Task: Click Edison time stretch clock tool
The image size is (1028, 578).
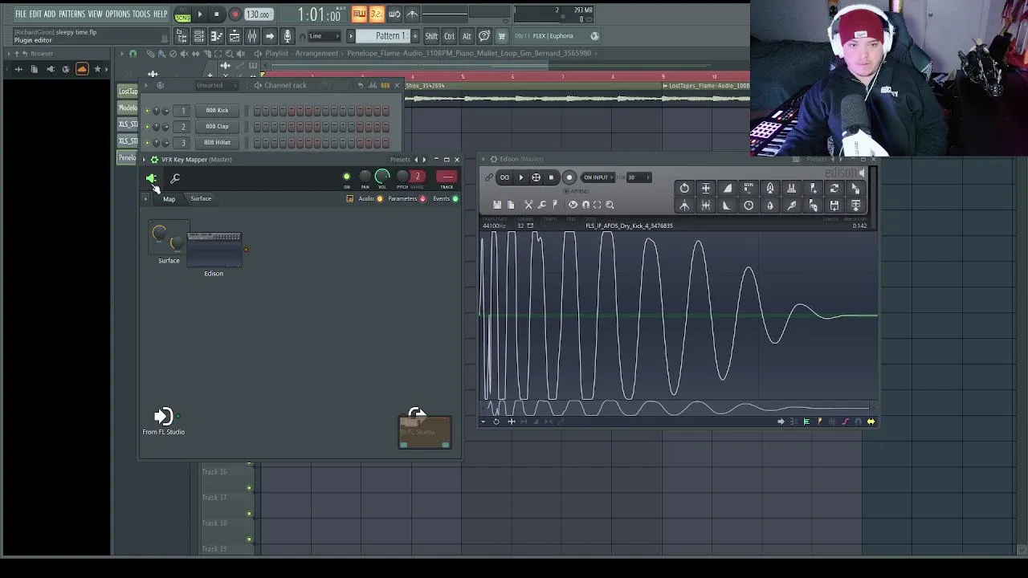Action: (x=749, y=206)
